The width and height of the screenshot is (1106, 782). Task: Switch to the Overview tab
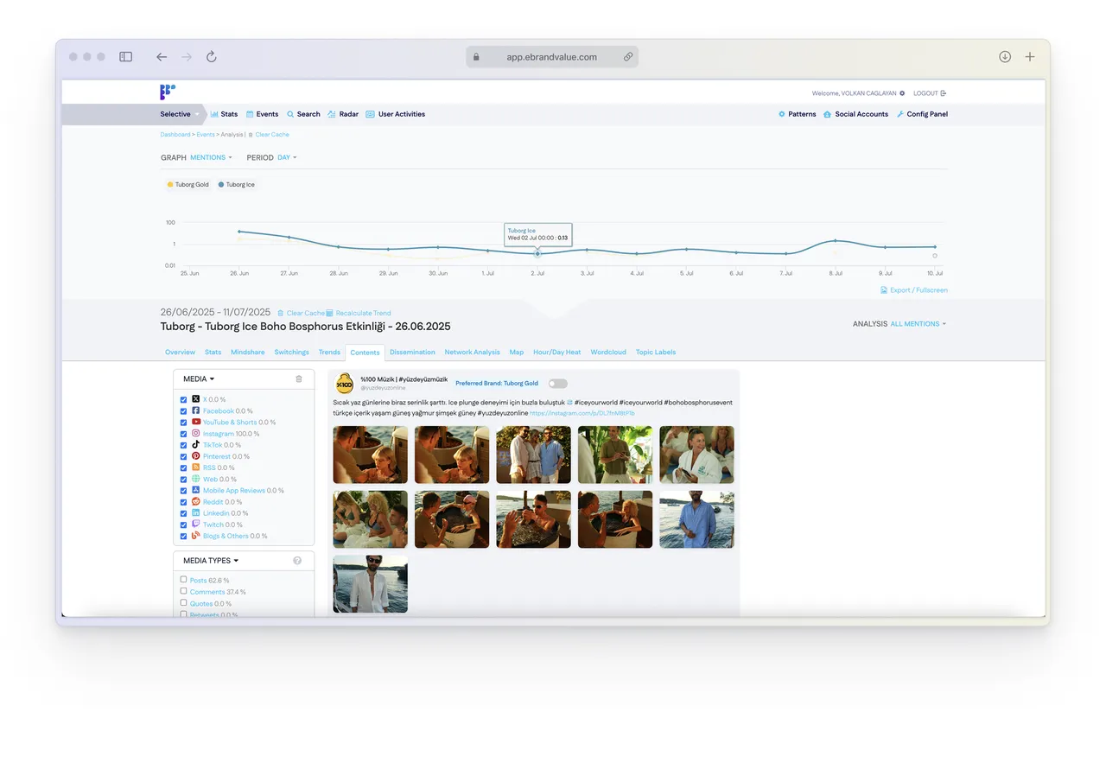pyautogui.click(x=181, y=353)
